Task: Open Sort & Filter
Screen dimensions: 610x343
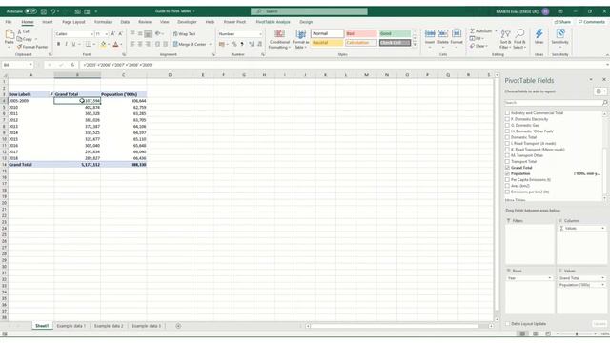Action: click(505, 39)
